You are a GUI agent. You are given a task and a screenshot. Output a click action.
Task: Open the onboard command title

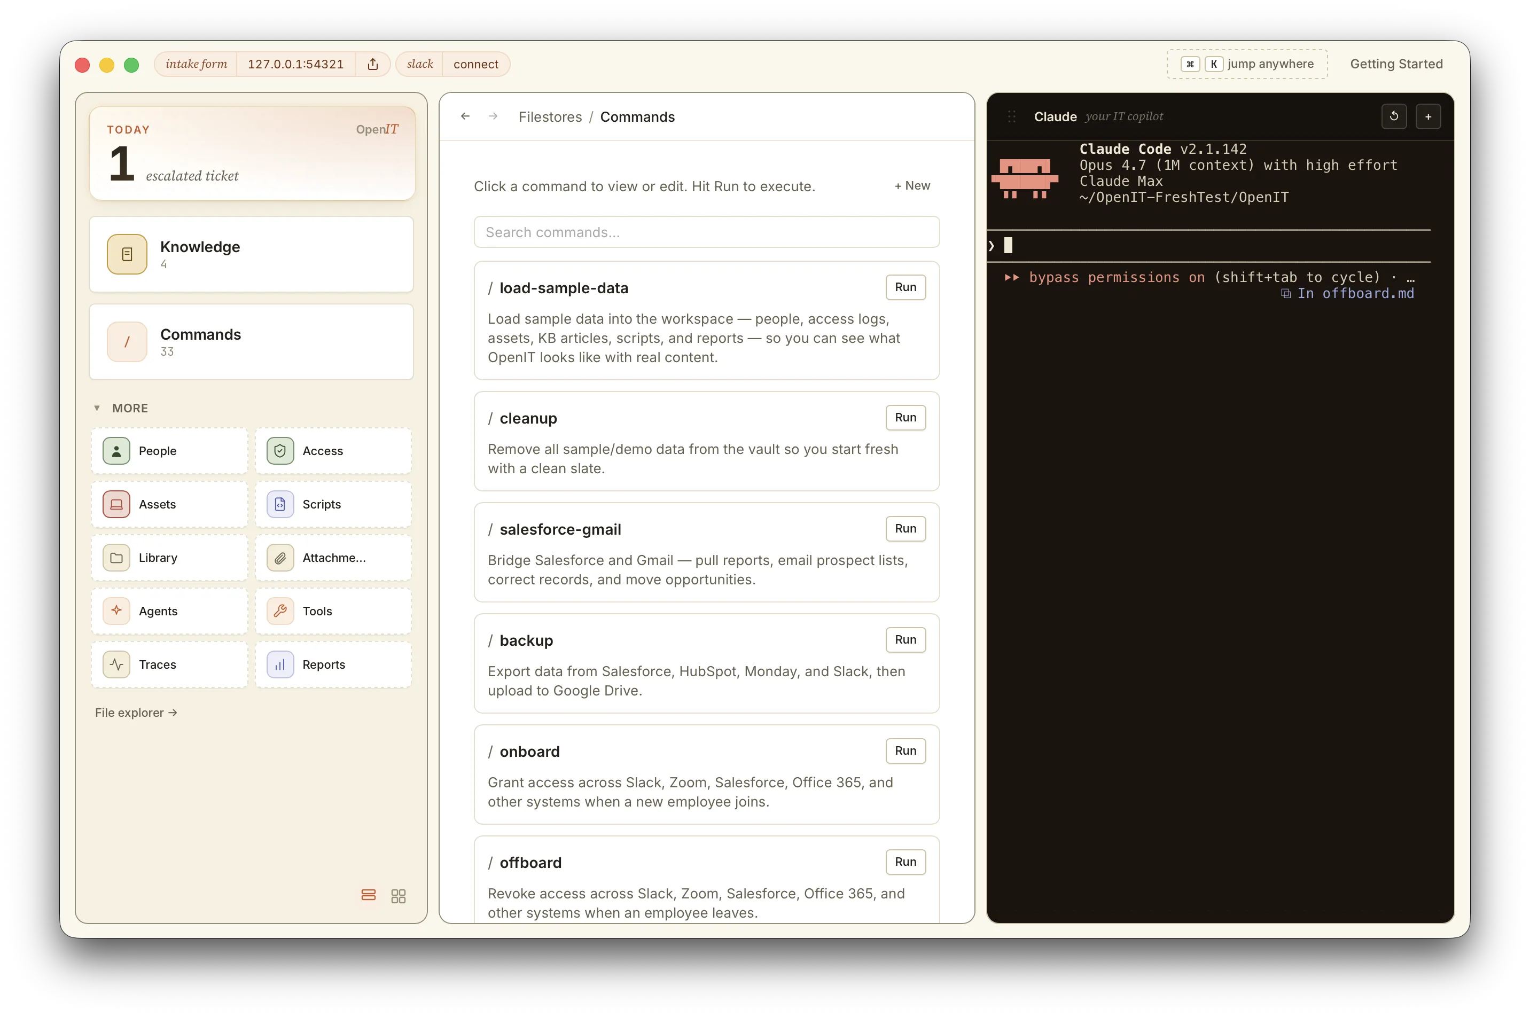click(x=529, y=750)
